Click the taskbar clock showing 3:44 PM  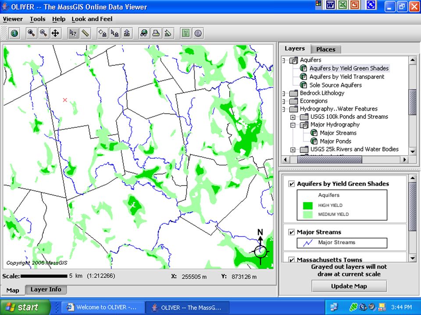(401, 307)
